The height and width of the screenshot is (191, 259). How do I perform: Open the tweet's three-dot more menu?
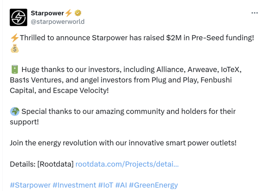click(254, 13)
